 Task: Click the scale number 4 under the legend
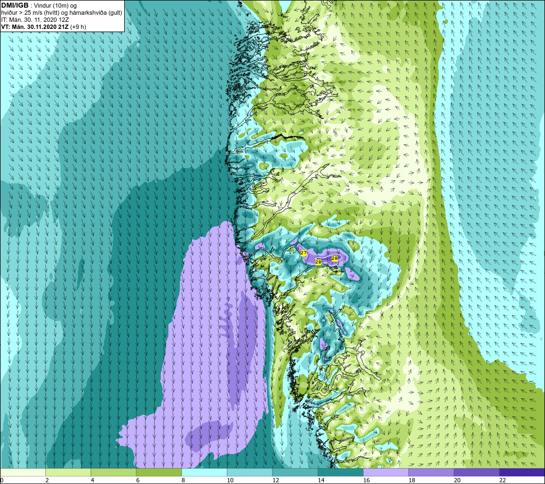tap(93, 480)
